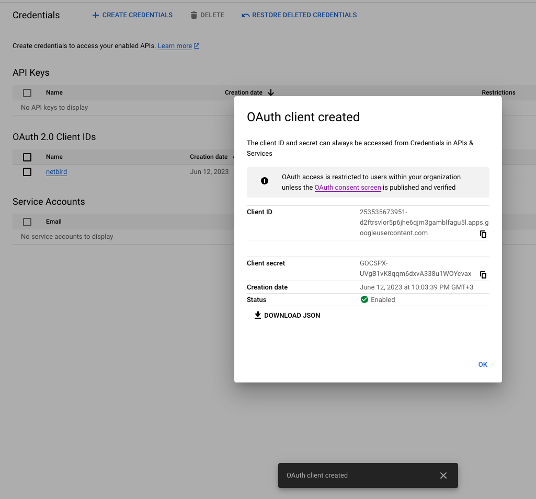Check the checkbox on the netbird row

point(27,171)
